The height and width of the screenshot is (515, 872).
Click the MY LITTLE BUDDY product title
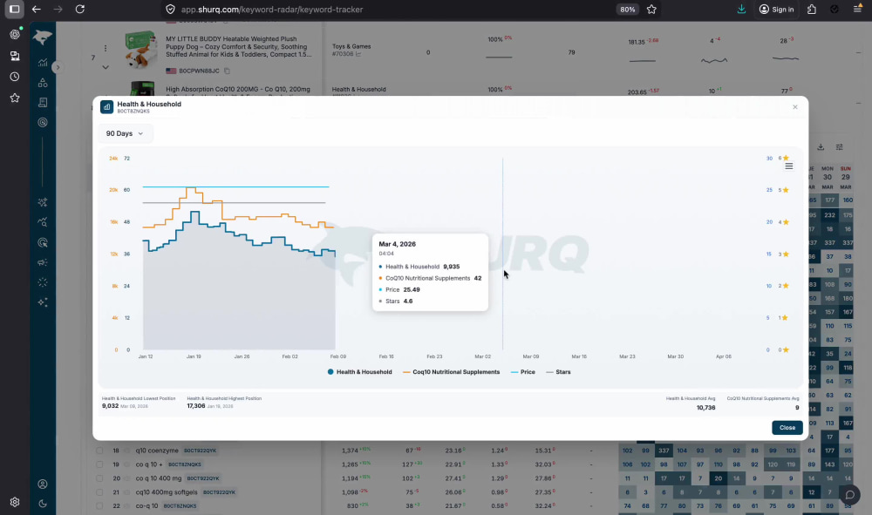pos(239,47)
